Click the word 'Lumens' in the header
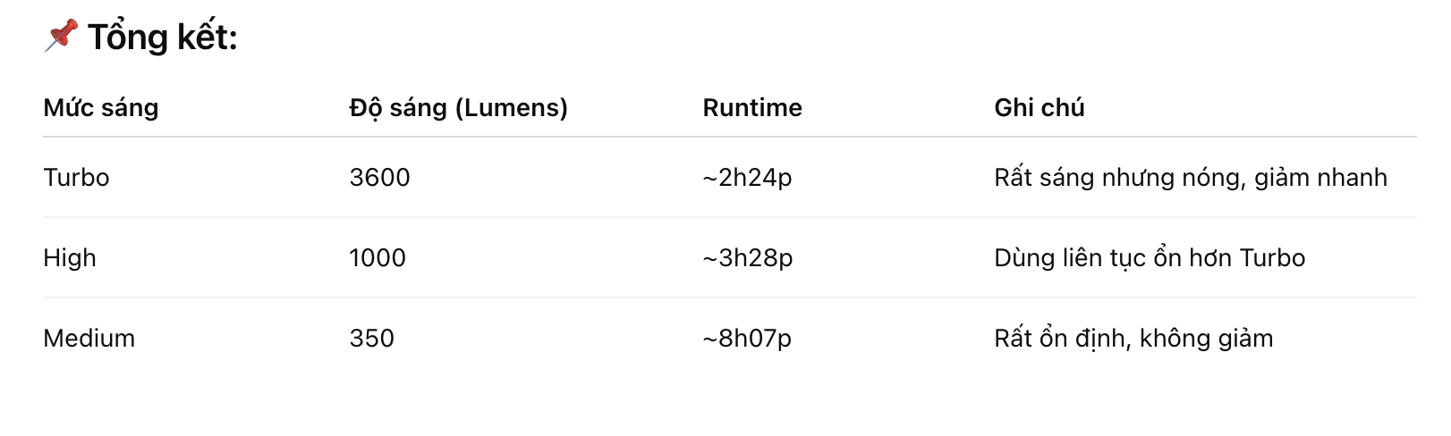The image size is (1451, 436). click(x=511, y=108)
